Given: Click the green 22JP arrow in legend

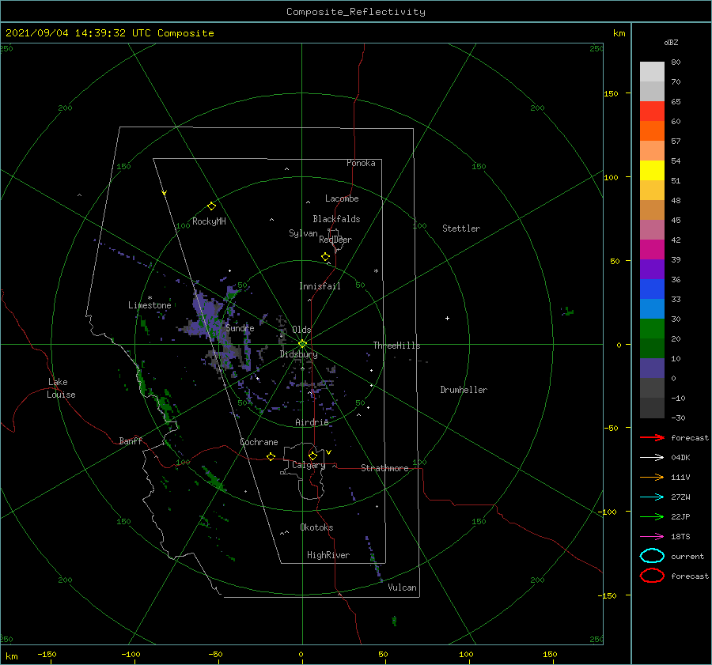Looking at the screenshot, I should pyautogui.click(x=652, y=516).
